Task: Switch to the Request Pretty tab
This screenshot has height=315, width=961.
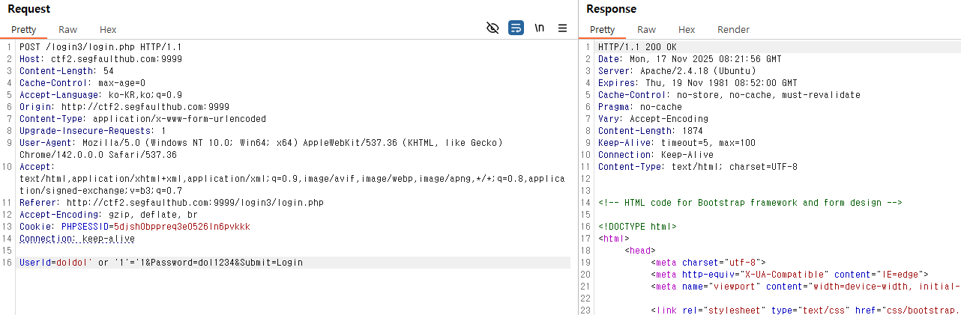Action: (23, 30)
